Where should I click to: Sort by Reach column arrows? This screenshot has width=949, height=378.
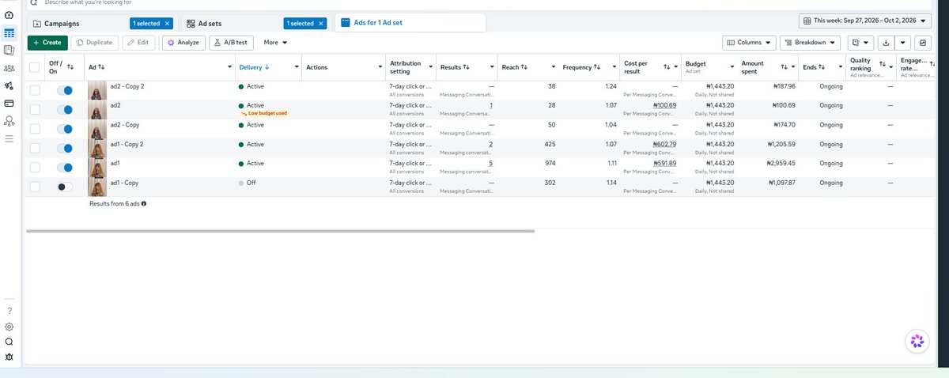pos(524,67)
